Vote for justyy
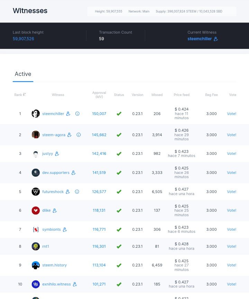Viewport: 249px width, 299px height. pos(231,153)
